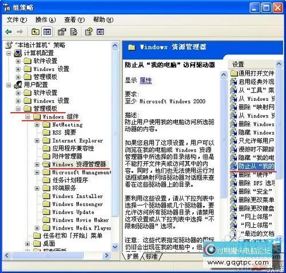
Task: Click the last toolbar pane icon
Action: tap(100, 31)
